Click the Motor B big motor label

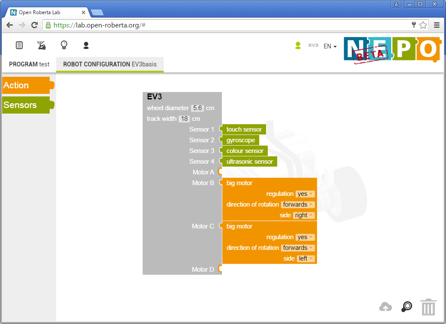pyautogui.click(x=239, y=183)
